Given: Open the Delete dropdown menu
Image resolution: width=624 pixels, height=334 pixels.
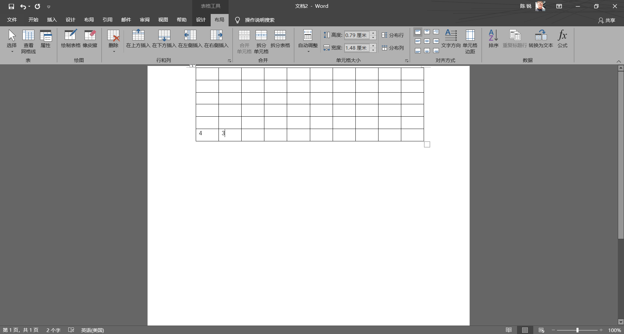Looking at the screenshot, I should (x=113, y=41).
